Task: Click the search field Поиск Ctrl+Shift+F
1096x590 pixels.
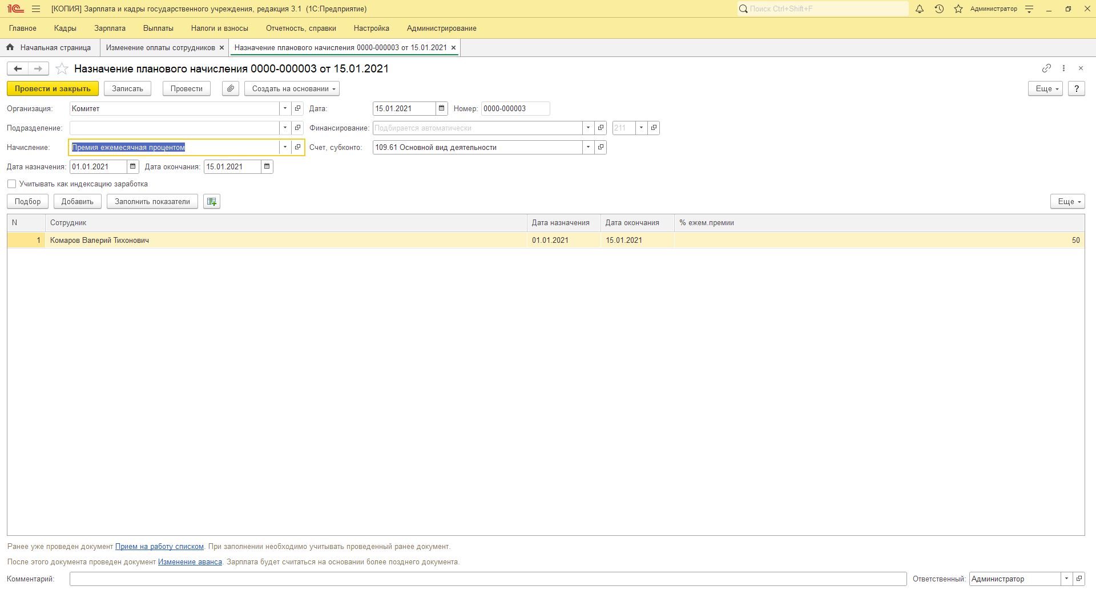Action: tap(823, 9)
